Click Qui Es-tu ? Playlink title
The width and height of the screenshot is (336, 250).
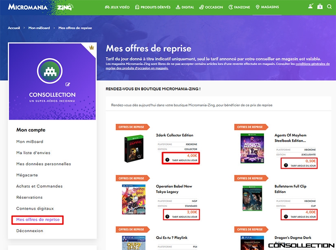coord(171,237)
